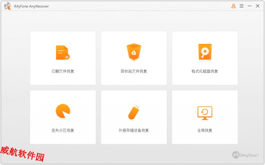Viewport: 265px width, 165px height.
Task: Select the 外接存储设备恢复 label
Action: coord(134,130)
